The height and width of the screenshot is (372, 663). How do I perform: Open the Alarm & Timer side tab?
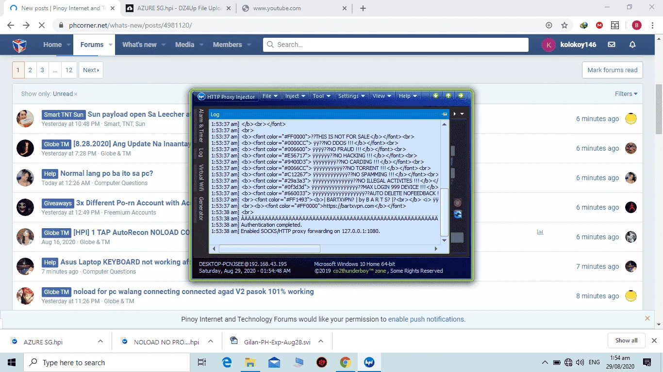(x=201, y=125)
